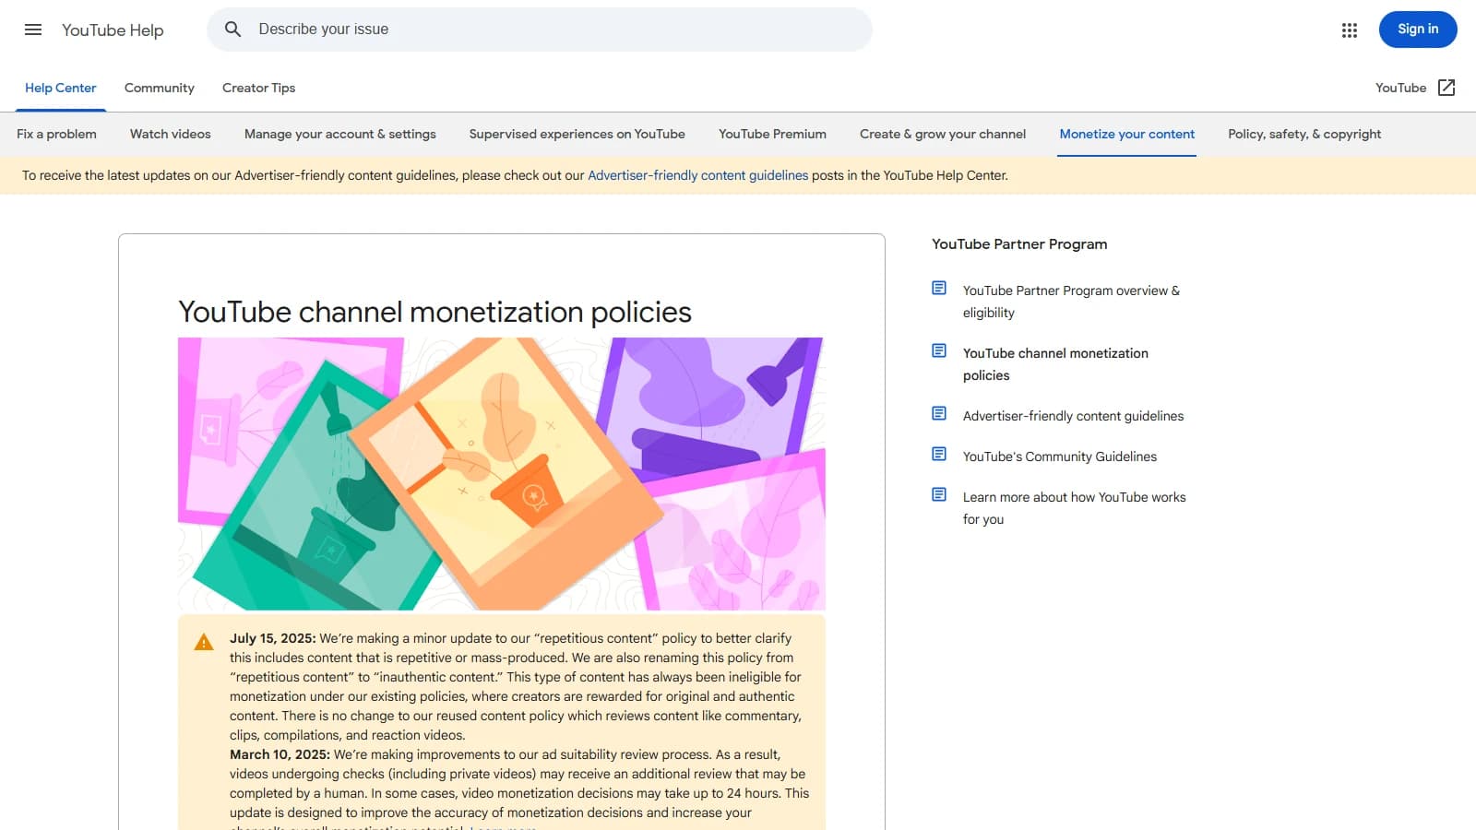
Task: Click the YouTube channel monetization policies heading
Action: (x=434, y=312)
